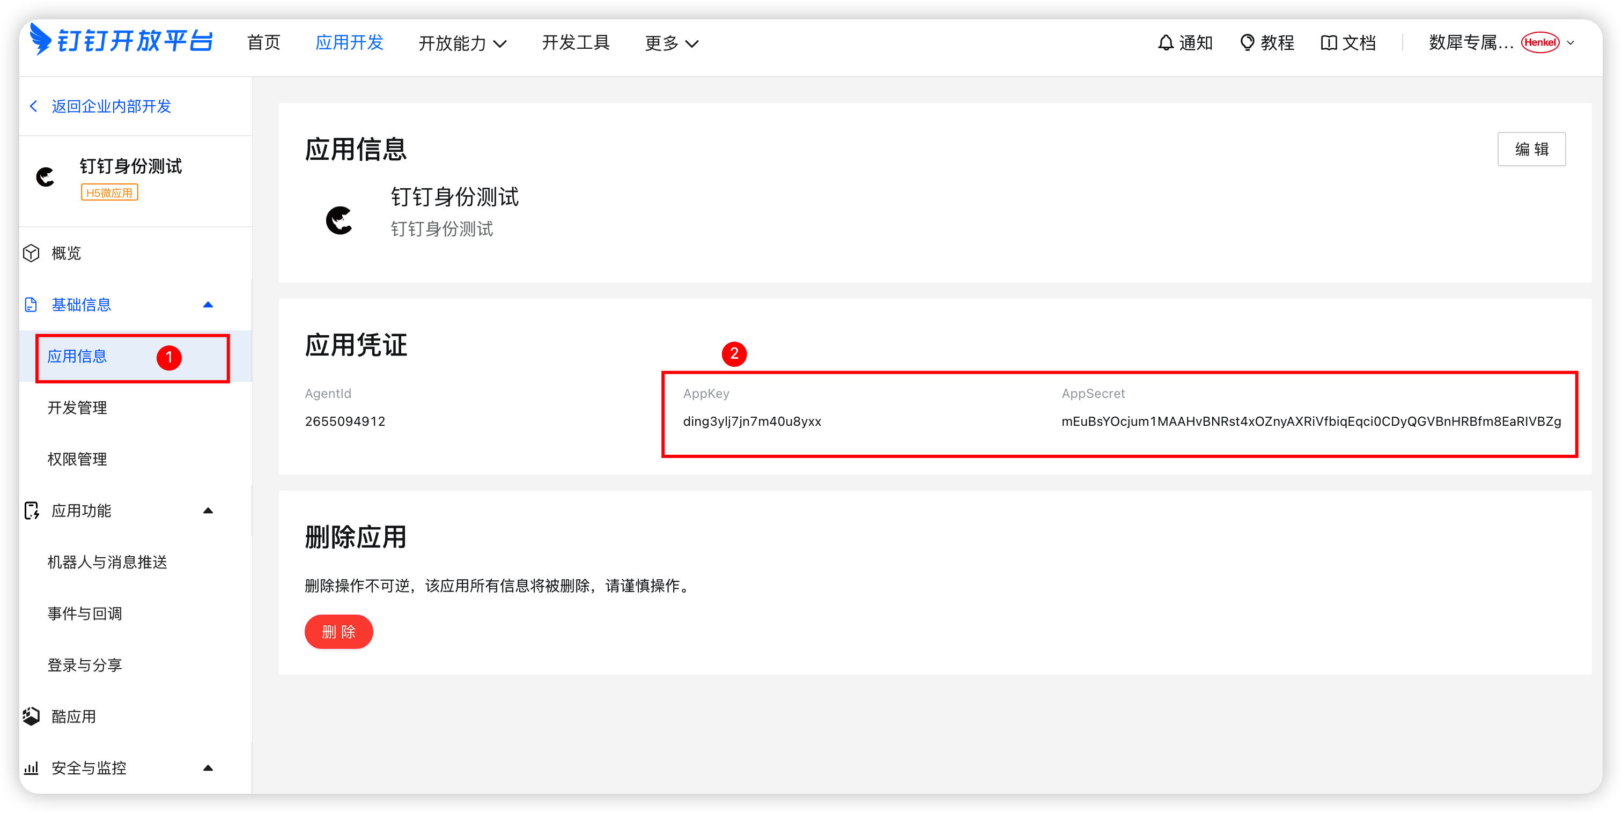1622x813 pixels.
Task: Click the large app logo in 应用信息 card
Action: pyautogui.click(x=340, y=220)
